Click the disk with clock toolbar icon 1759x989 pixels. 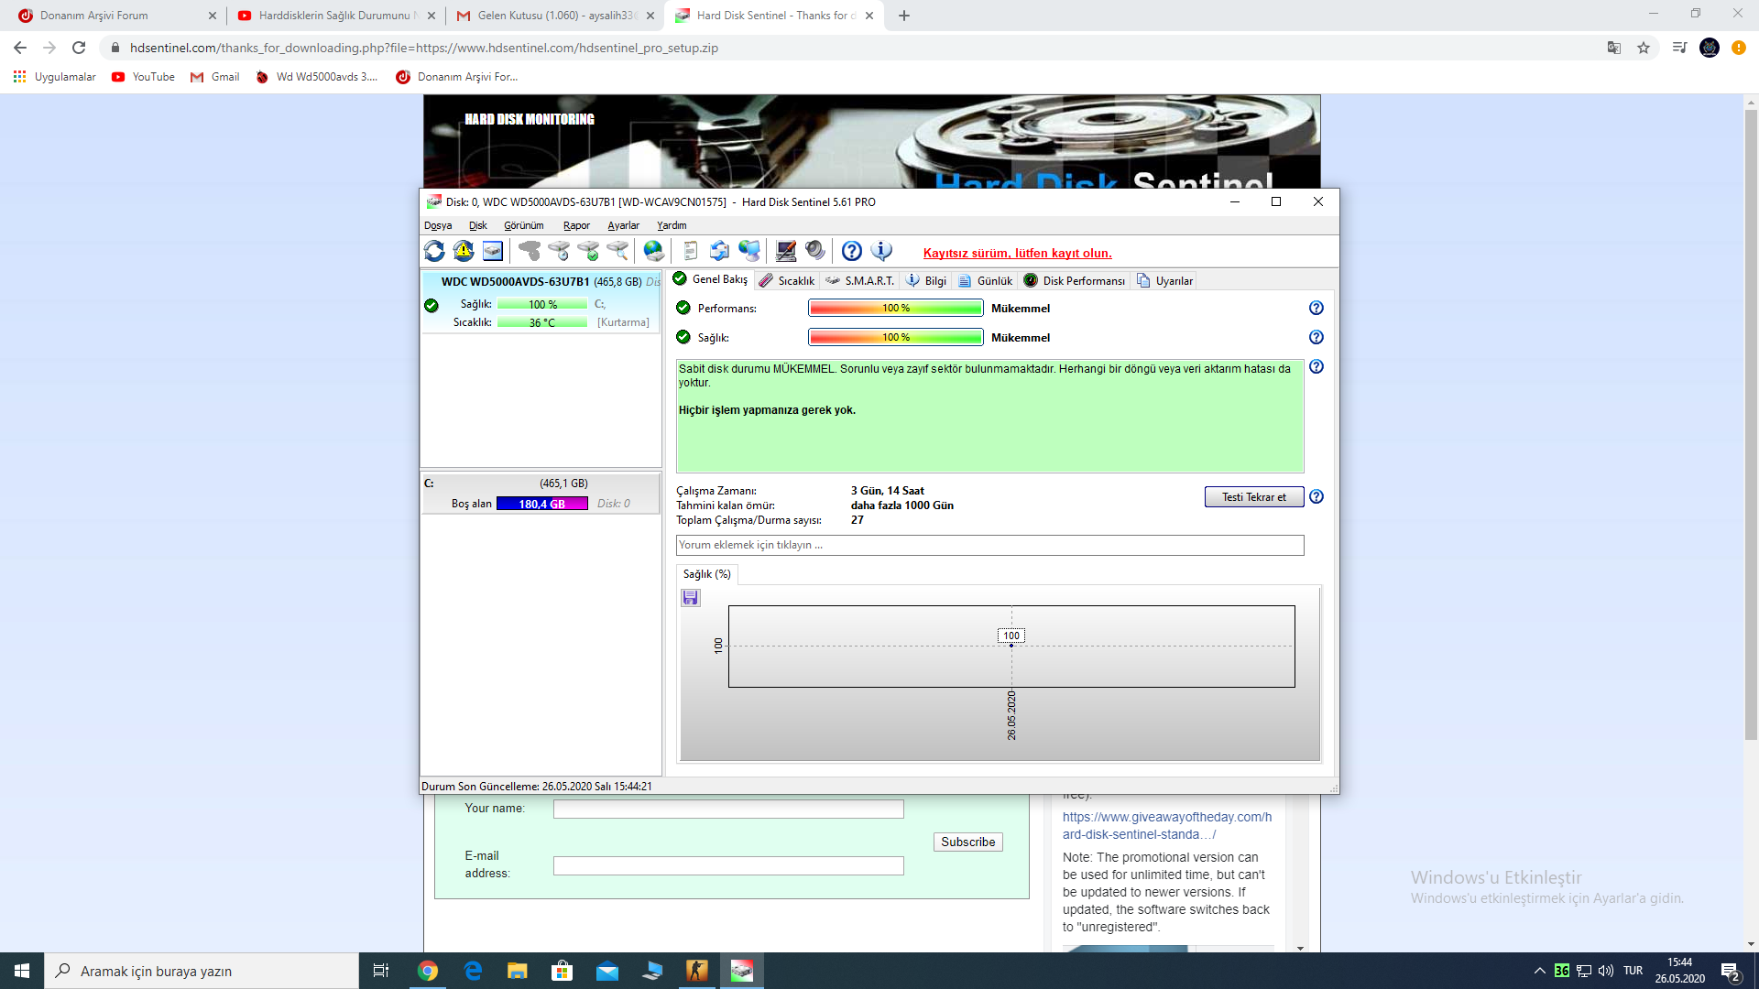(559, 251)
